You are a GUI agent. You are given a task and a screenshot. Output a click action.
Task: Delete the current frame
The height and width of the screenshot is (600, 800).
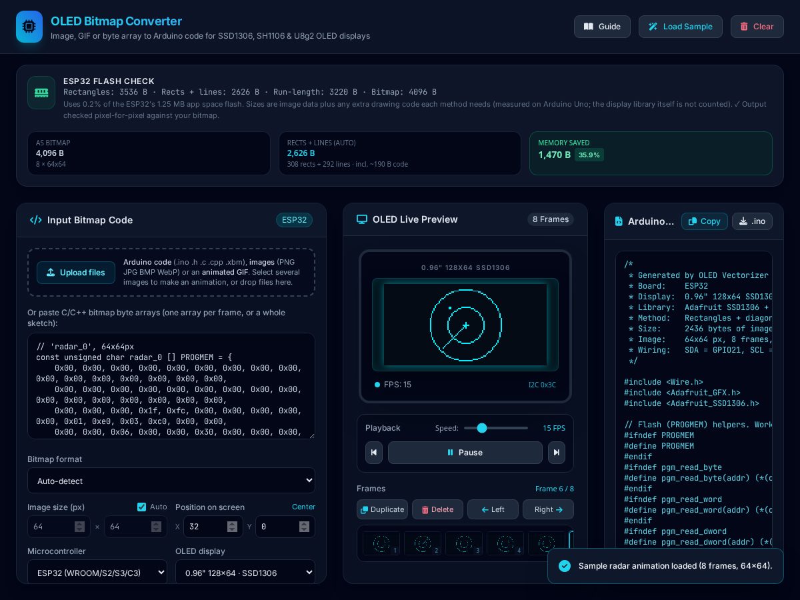coord(438,509)
